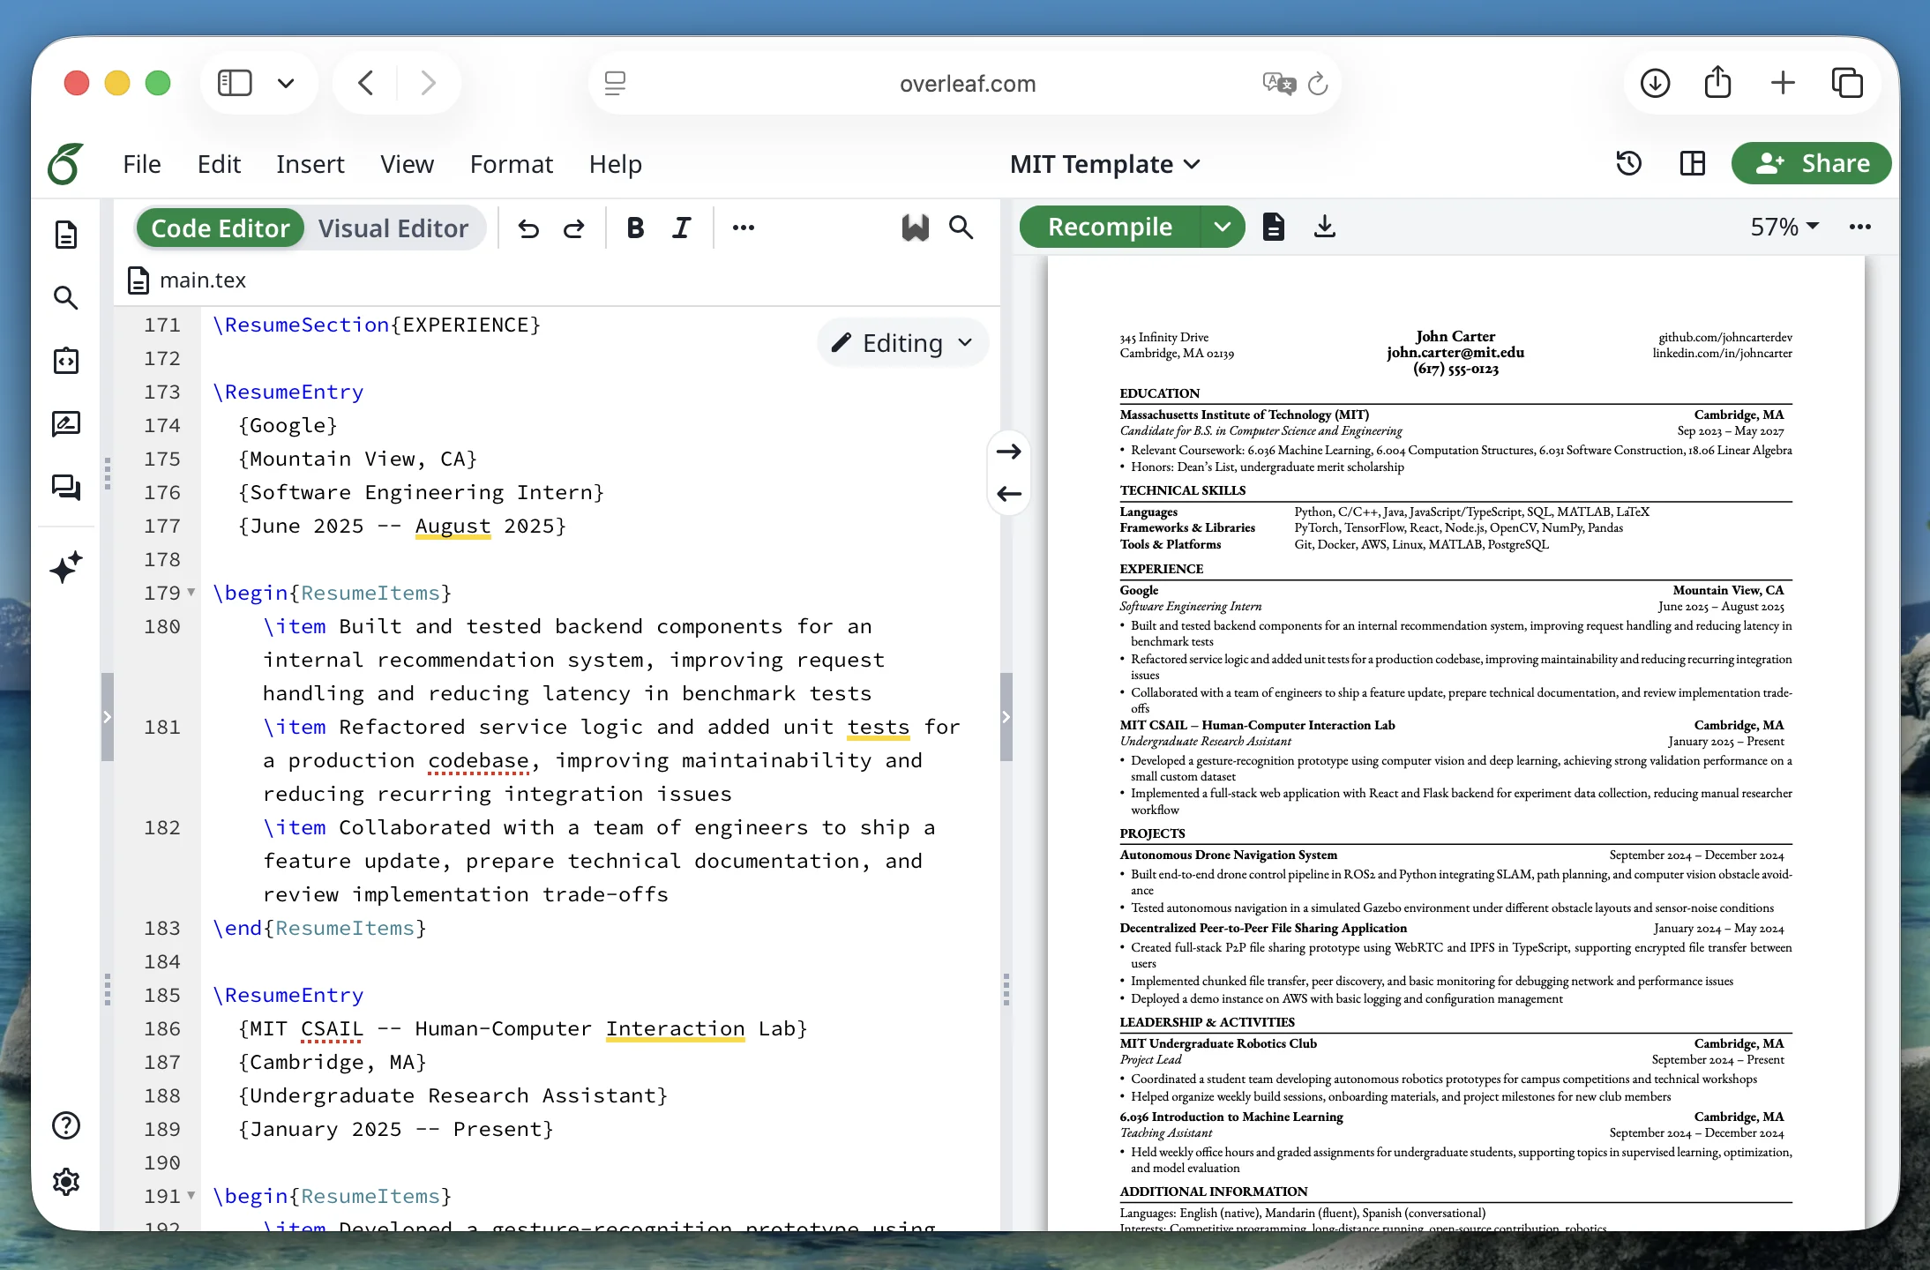Open the file tree sidebar icon

click(66, 235)
